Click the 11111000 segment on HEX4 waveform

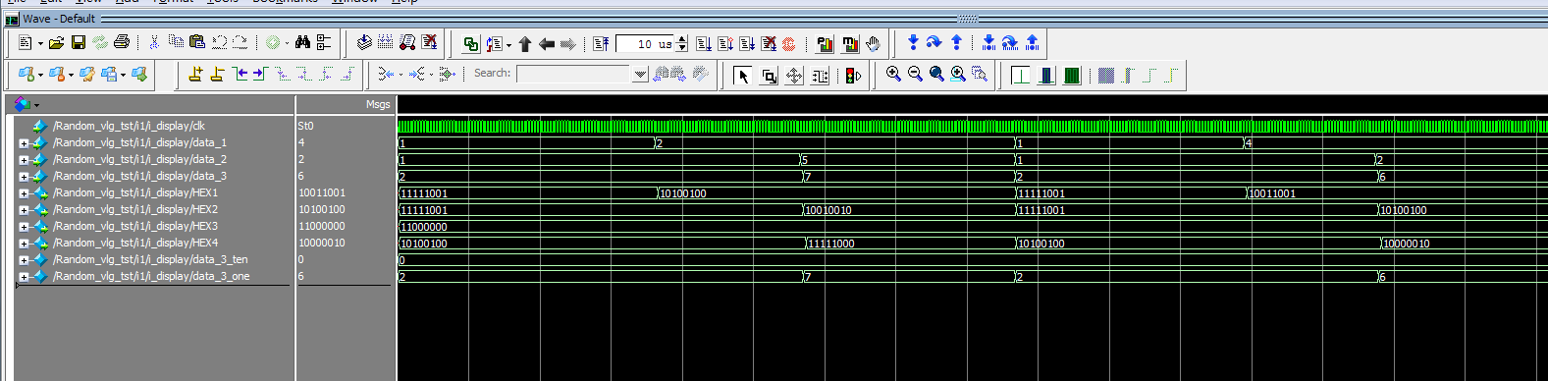[x=830, y=244]
